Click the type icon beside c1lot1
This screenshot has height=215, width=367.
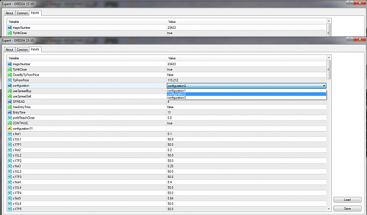click(9, 134)
